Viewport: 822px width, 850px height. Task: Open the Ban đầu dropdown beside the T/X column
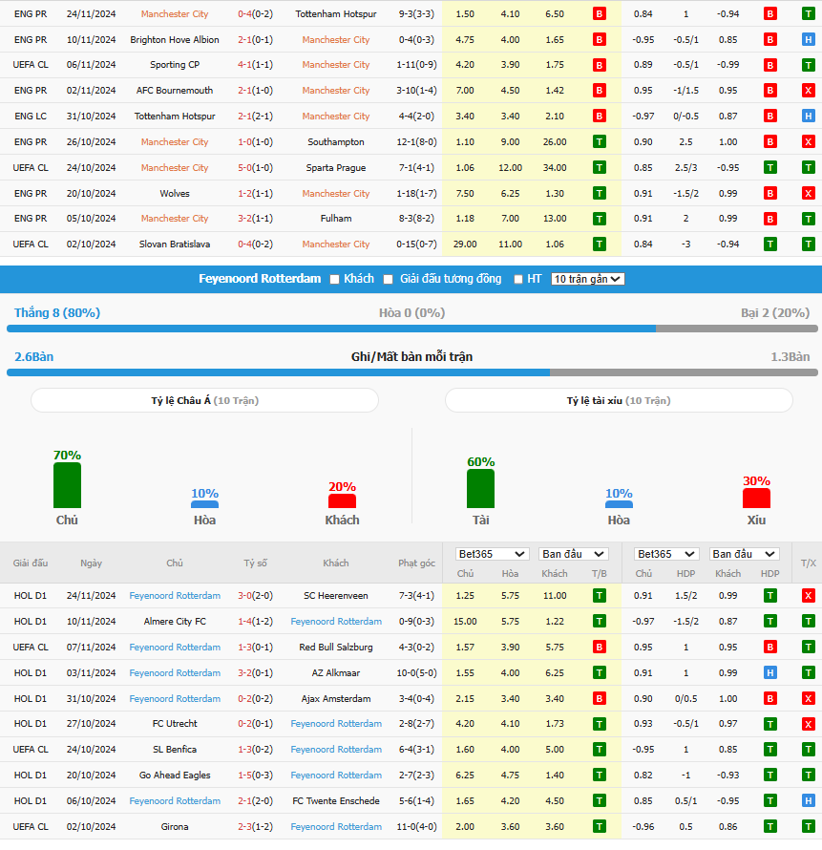(x=744, y=554)
